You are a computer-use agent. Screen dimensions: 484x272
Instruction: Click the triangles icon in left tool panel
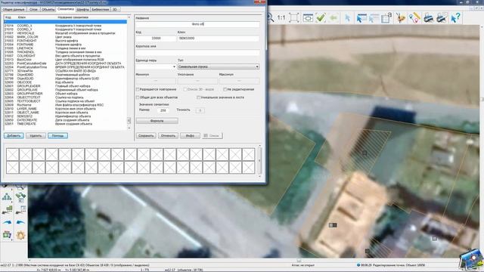(7, 196)
